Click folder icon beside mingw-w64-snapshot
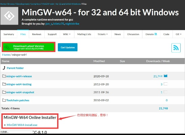Image resolution: width=185 pixels, height=135 pixels. 4,92
